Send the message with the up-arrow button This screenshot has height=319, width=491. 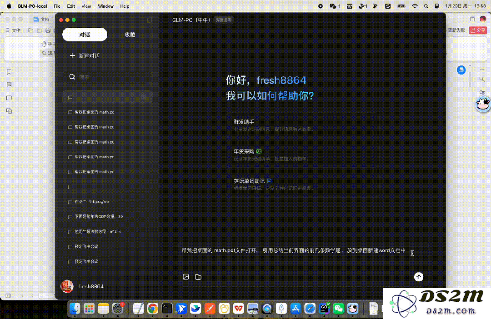coord(418,277)
